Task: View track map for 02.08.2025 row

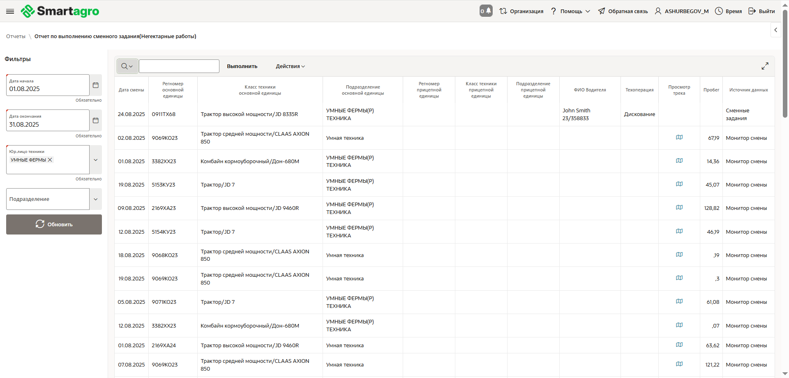Action: pyautogui.click(x=679, y=137)
